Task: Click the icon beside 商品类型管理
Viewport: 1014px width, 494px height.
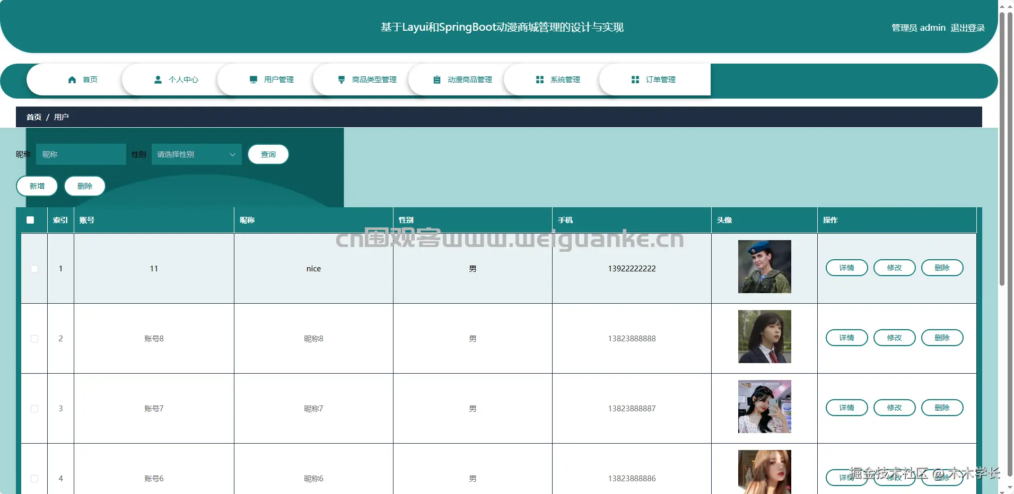Action: 342,80
